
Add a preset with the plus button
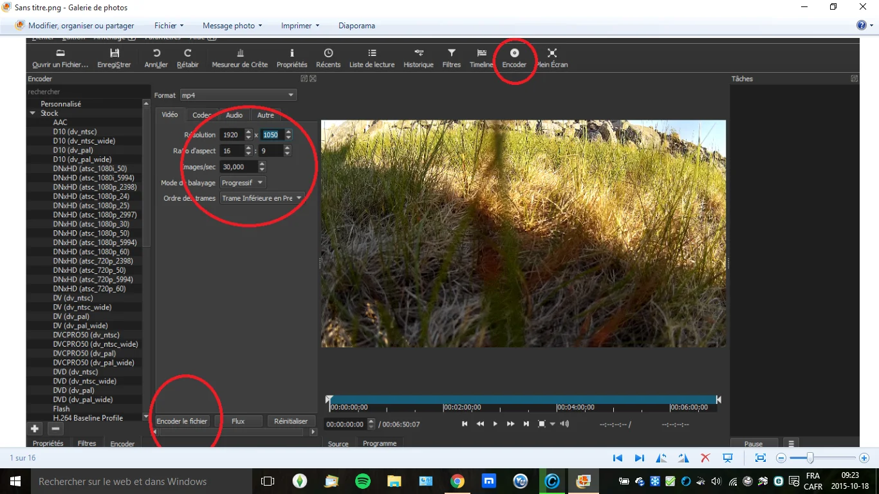(35, 428)
